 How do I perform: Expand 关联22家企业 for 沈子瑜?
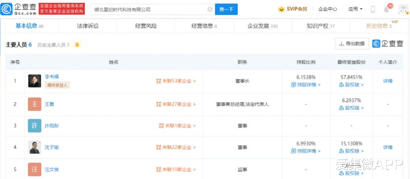[176, 148]
